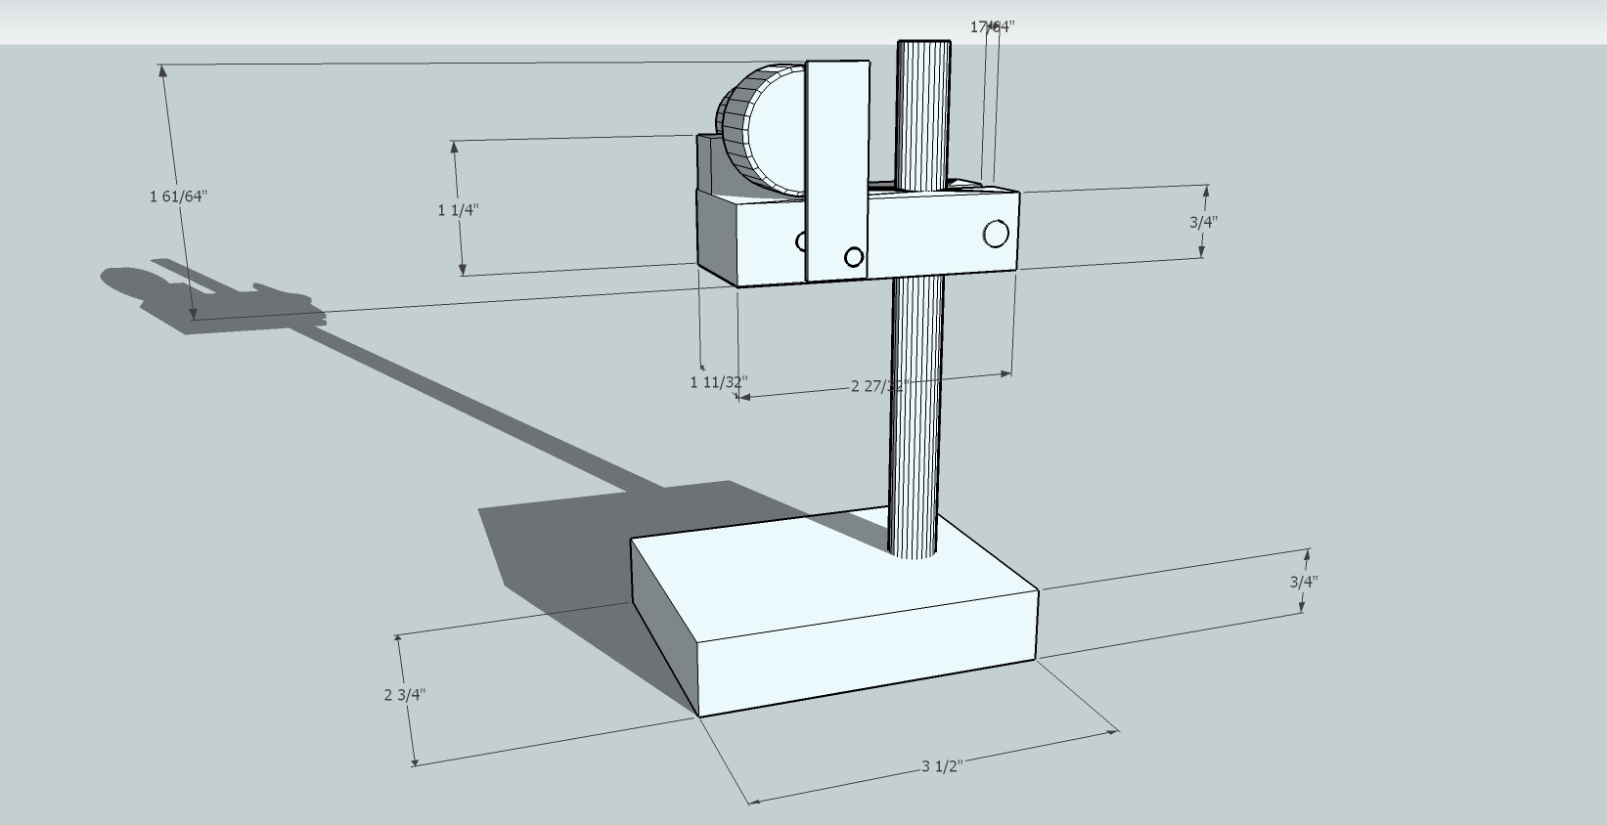
Task: Select the small hole on vertical bar
Action: point(853,257)
